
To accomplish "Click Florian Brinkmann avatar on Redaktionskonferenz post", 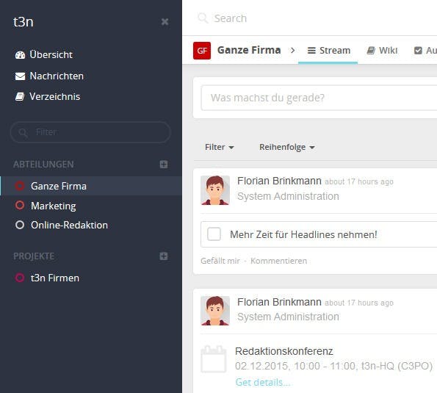I will pyautogui.click(x=215, y=311).
